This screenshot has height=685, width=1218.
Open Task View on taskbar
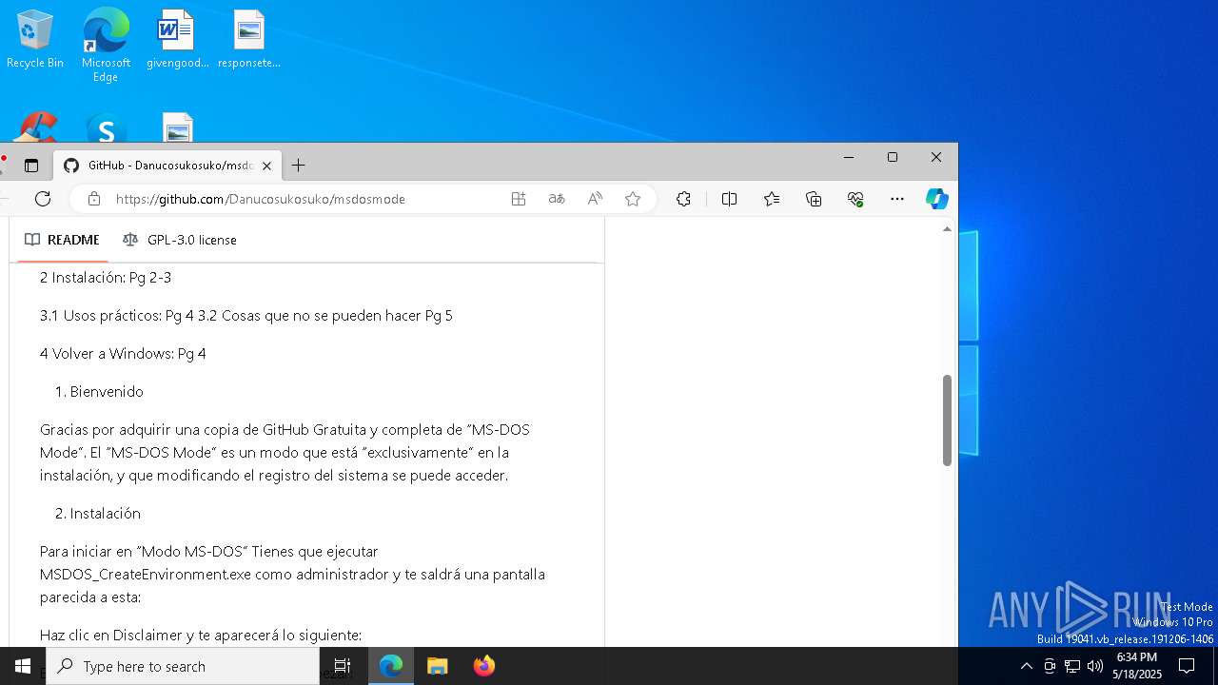point(343,666)
